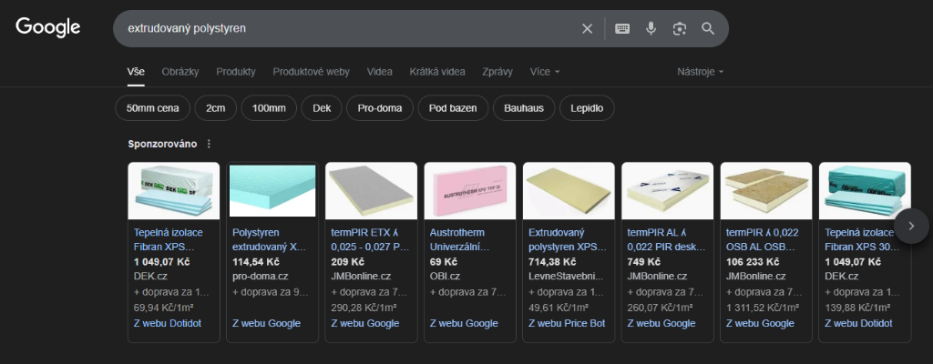
Task: Switch to the Obrázky tab
Action: click(180, 71)
